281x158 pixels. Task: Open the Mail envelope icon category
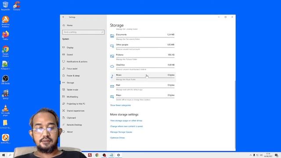(112, 86)
